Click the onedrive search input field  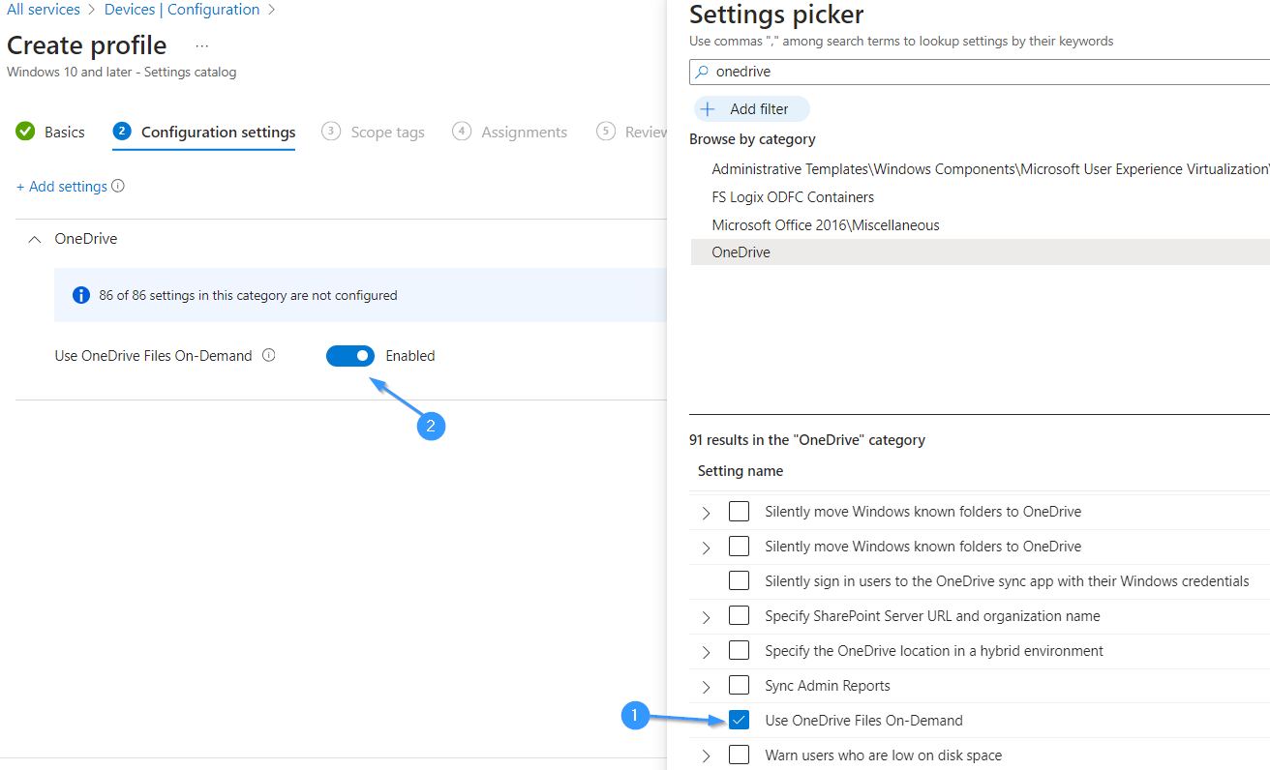[x=980, y=72]
